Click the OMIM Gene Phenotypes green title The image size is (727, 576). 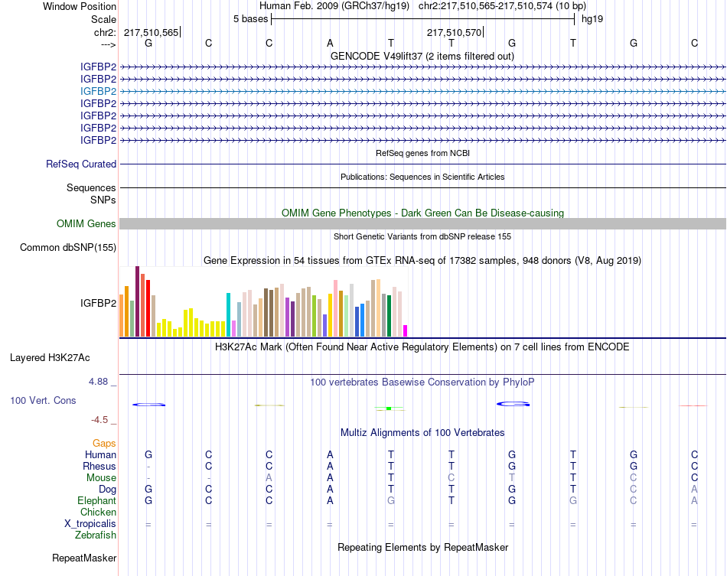coord(422,213)
